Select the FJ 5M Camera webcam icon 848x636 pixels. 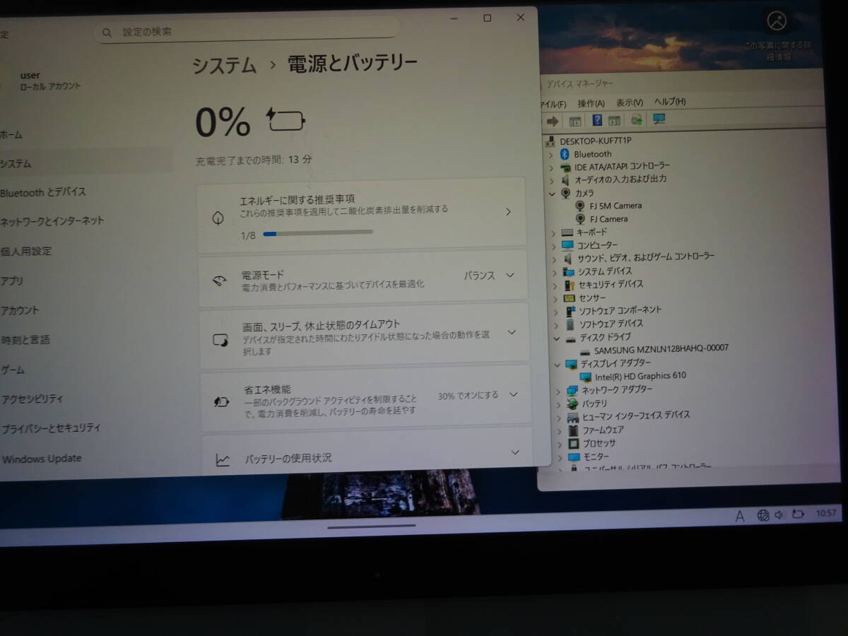(x=581, y=206)
